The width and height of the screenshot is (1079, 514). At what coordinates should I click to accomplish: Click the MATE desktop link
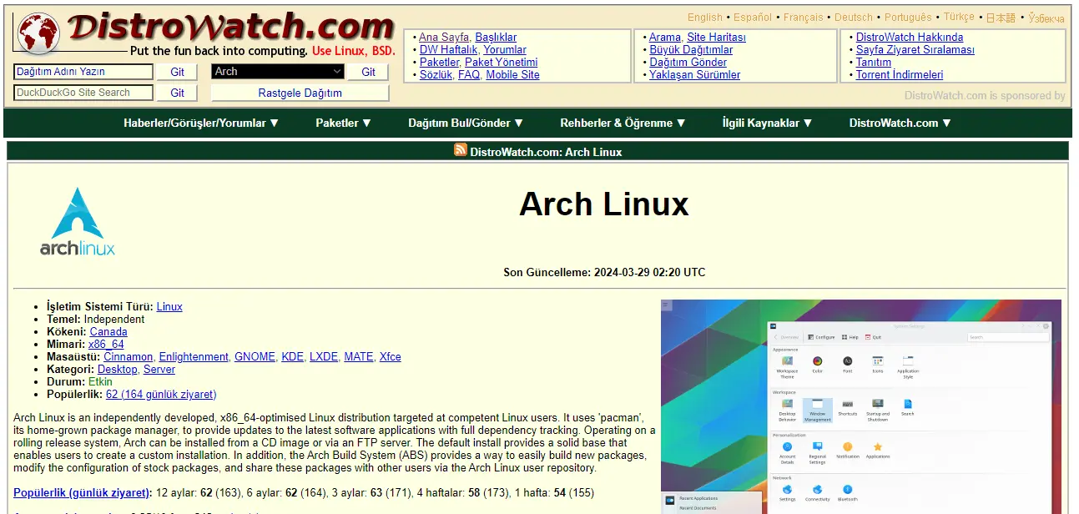[x=359, y=357]
